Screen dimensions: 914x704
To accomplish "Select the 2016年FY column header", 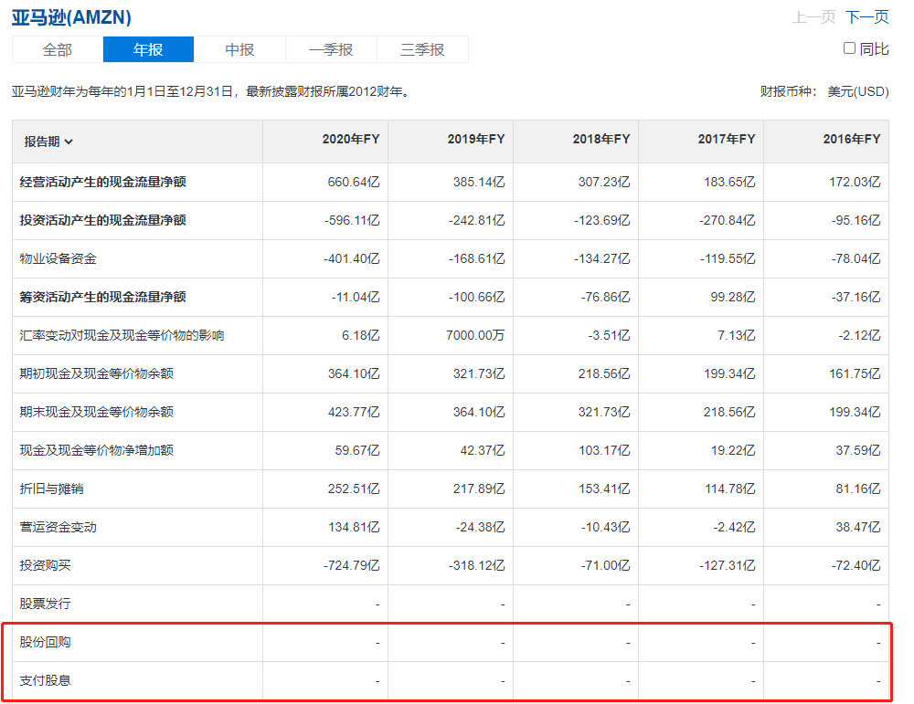I will click(x=852, y=139).
